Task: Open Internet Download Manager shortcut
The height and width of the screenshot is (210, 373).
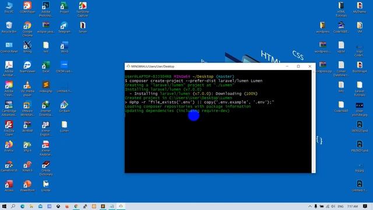Action: click(45, 108)
